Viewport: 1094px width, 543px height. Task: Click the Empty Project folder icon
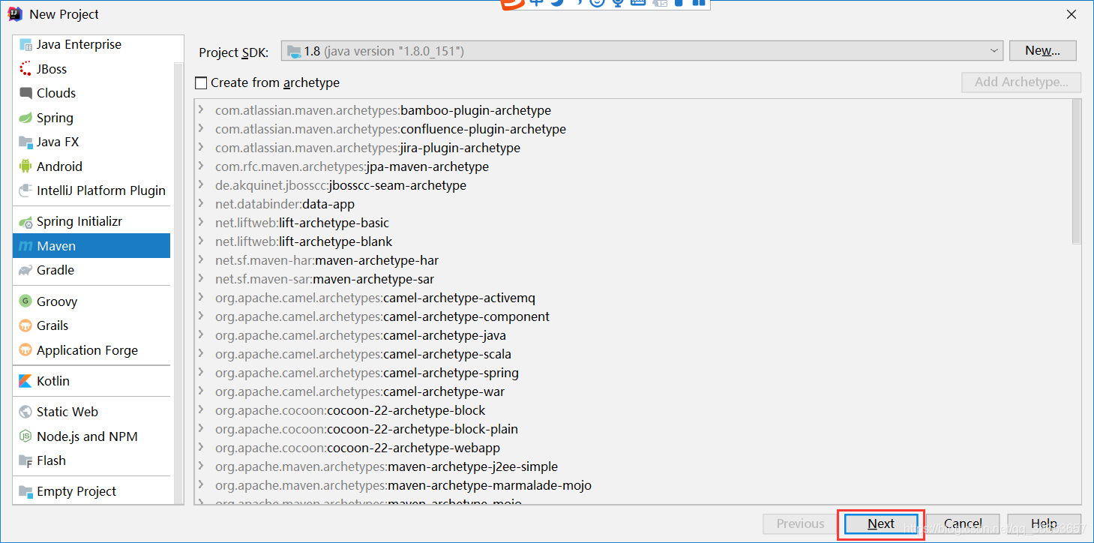click(x=25, y=491)
